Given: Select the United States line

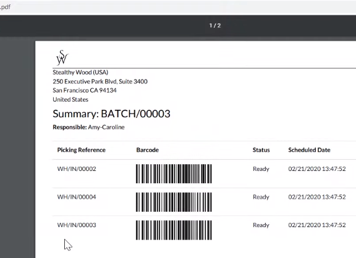Looking at the screenshot, I should coord(70,99).
